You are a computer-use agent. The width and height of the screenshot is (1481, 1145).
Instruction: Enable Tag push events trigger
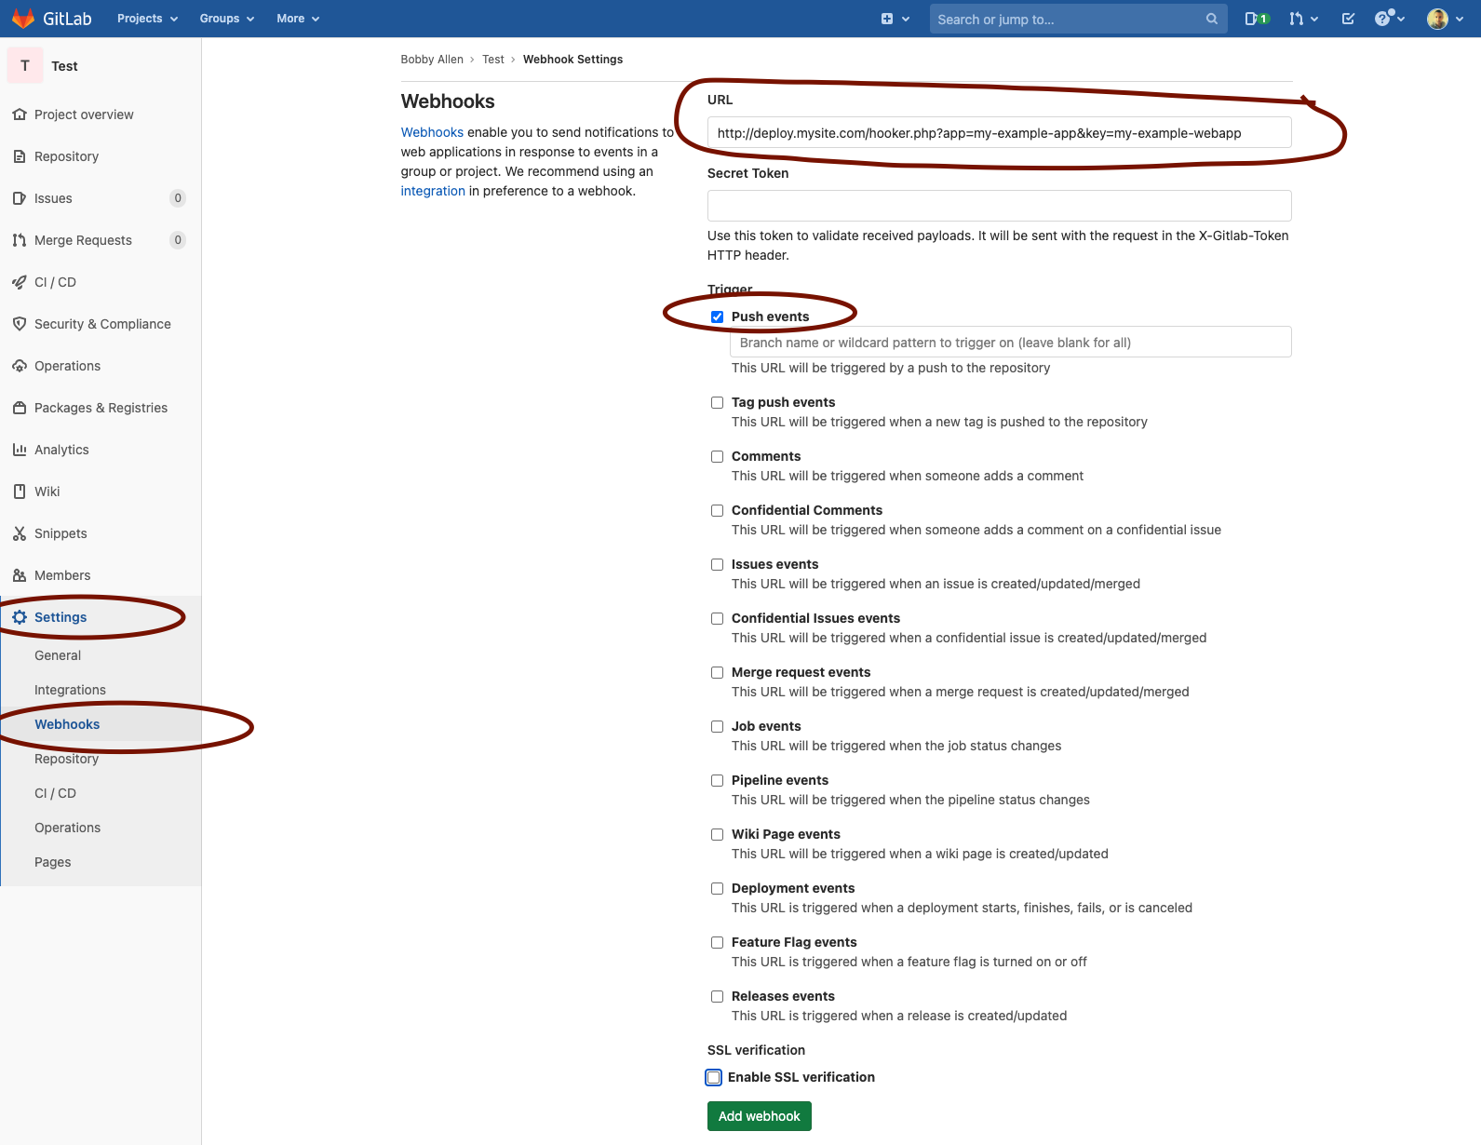click(x=717, y=402)
